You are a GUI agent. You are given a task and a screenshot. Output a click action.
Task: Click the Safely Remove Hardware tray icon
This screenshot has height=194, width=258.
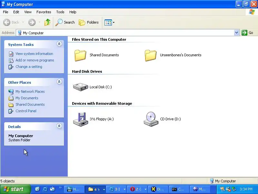click(x=234, y=189)
